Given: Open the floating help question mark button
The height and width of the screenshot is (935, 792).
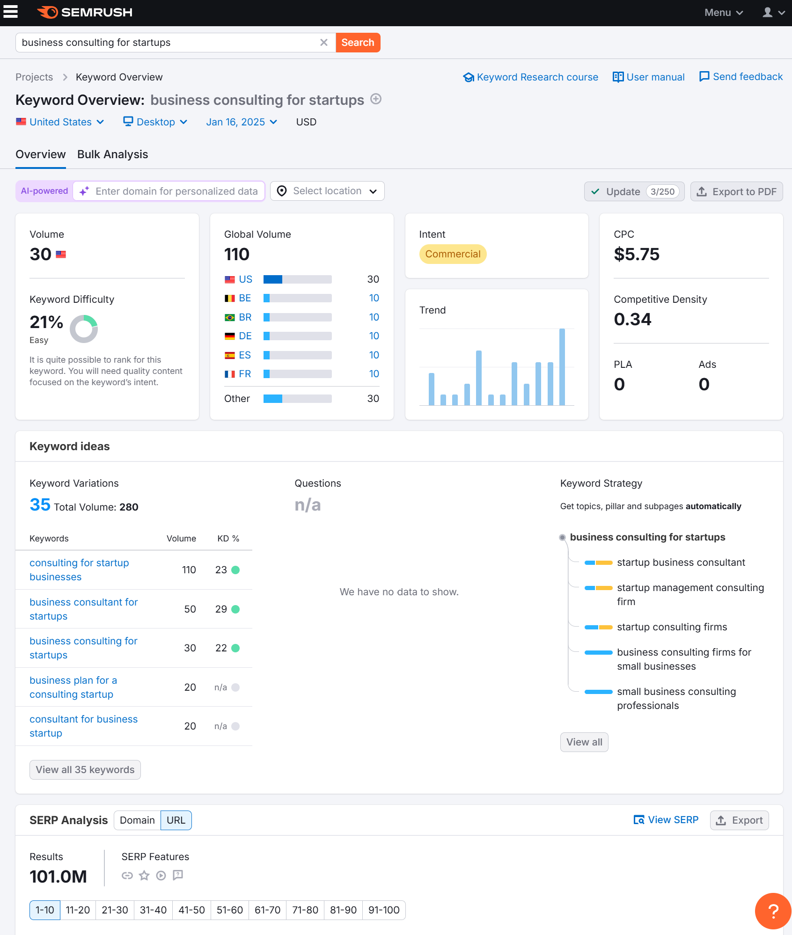Looking at the screenshot, I should click(772, 911).
